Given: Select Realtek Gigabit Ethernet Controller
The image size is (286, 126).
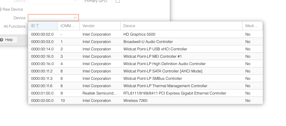Looking at the screenshot, I should 175,93.
